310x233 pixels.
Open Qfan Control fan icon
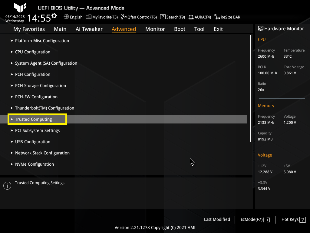pos(124,17)
